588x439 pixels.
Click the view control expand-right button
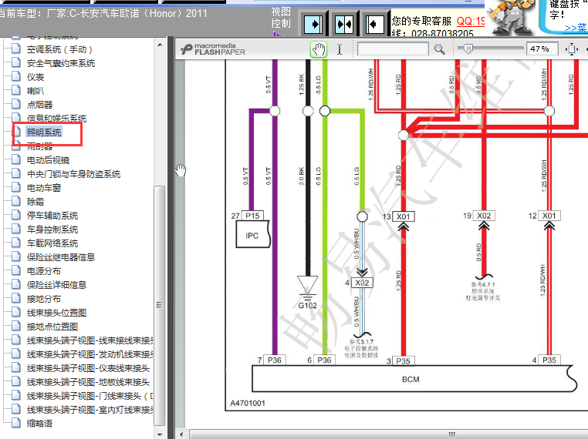313,25
